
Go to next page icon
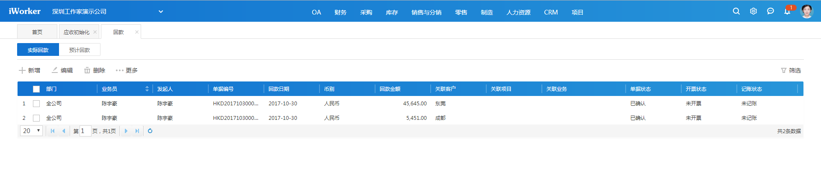pyautogui.click(x=126, y=131)
